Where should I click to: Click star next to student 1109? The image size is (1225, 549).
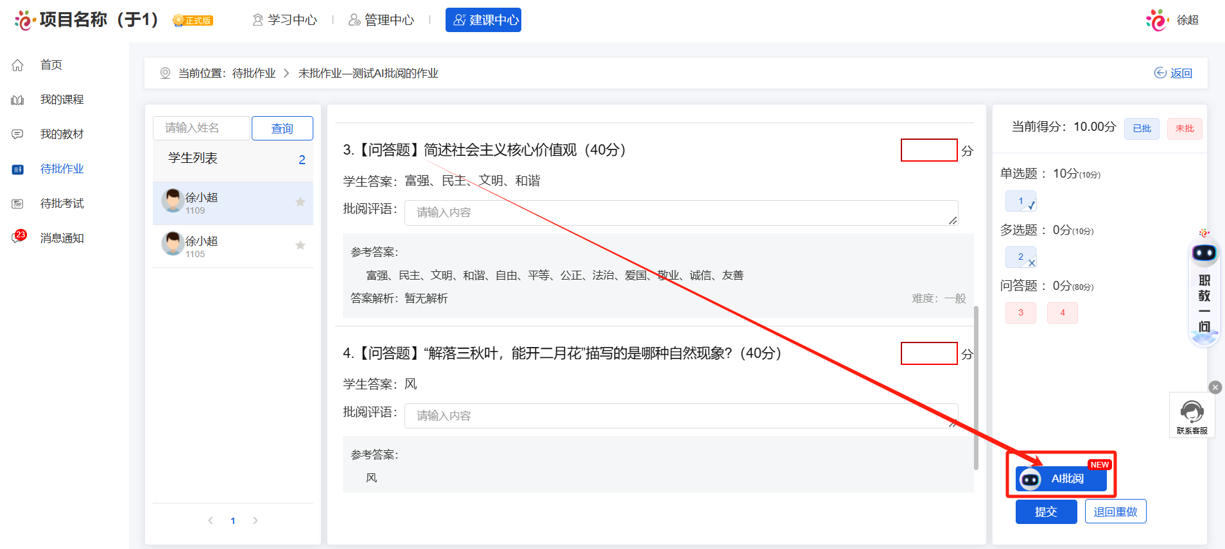tap(300, 202)
